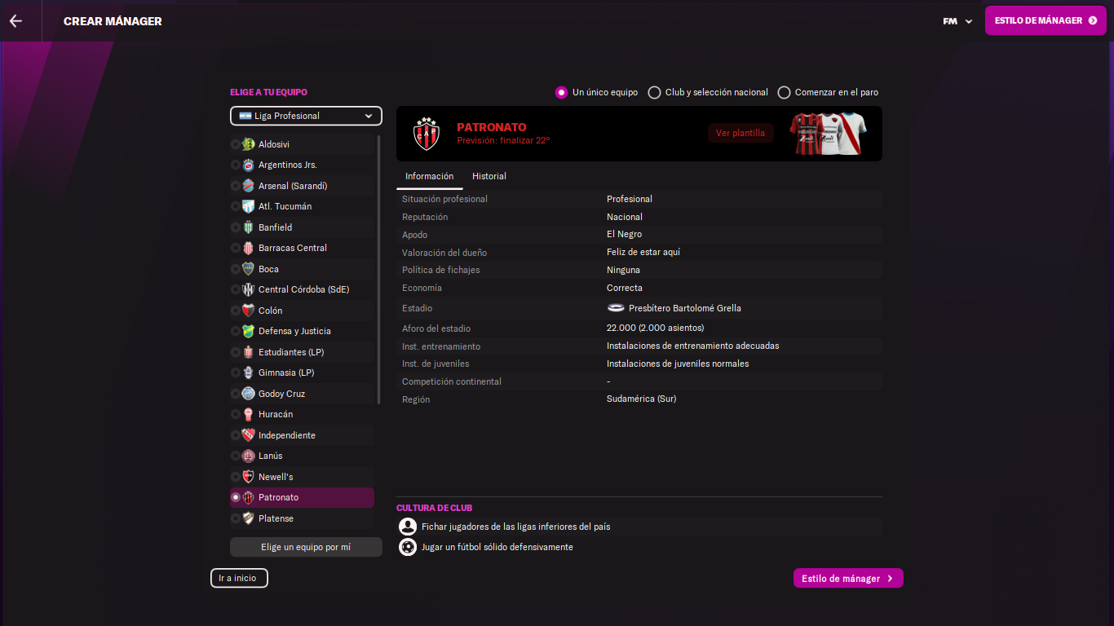The width and height of the screenshot is (1114, 626).
Task: Select the Aldosivi radio button
Action: coord(236,144)
